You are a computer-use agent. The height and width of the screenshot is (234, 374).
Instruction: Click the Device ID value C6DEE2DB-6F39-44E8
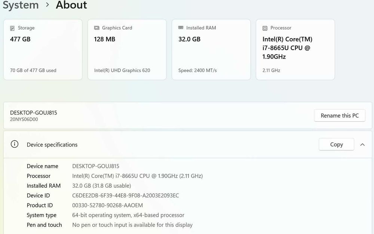coord(125,195)
